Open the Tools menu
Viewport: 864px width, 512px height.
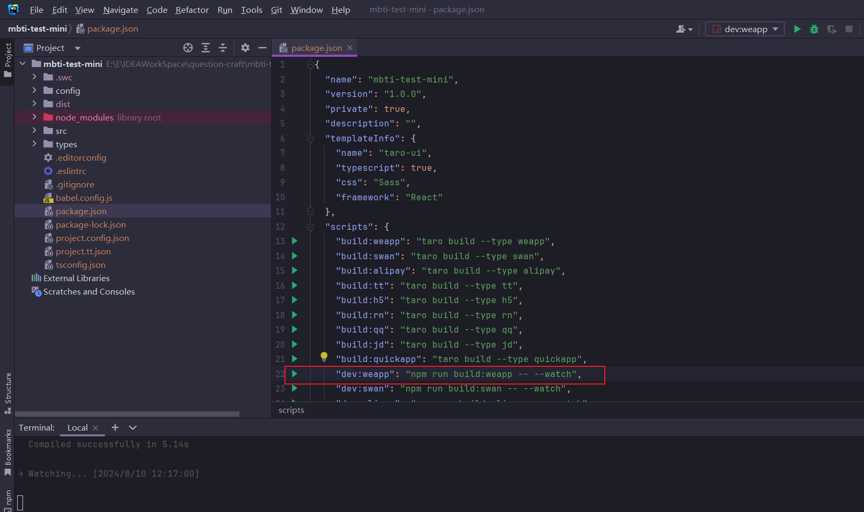251,10
